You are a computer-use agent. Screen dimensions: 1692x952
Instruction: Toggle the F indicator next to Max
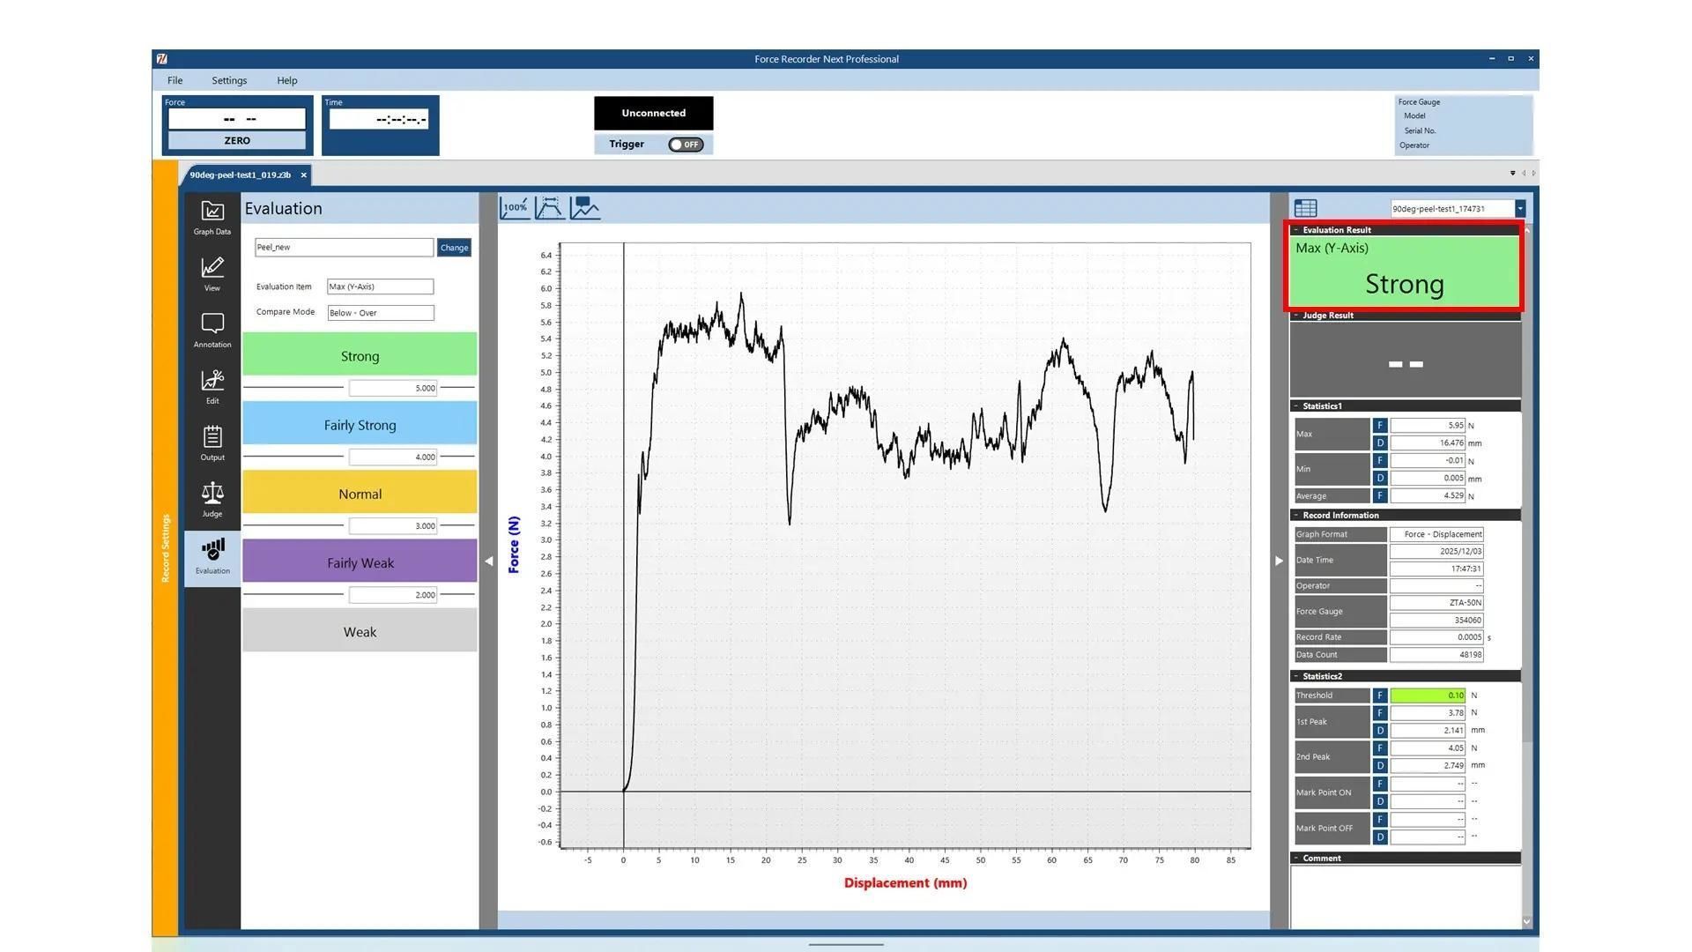[1380, 425]
